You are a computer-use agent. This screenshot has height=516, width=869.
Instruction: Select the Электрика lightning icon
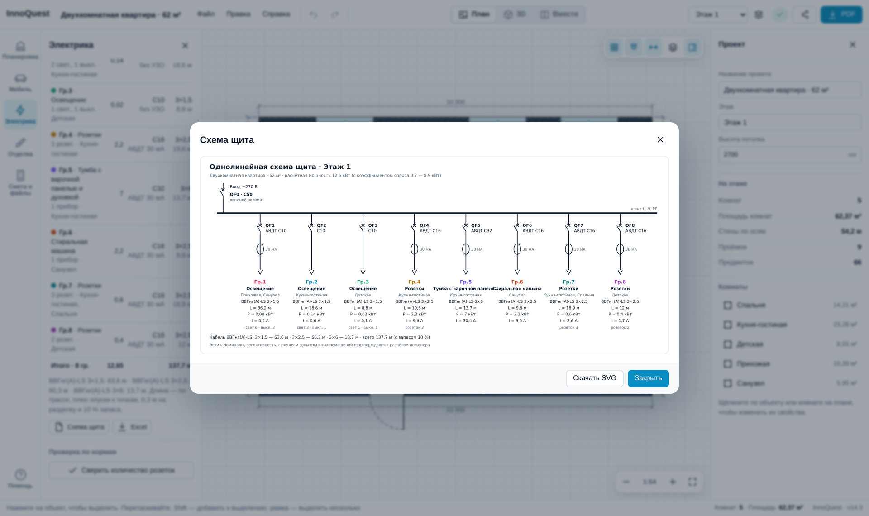(20, 115)
